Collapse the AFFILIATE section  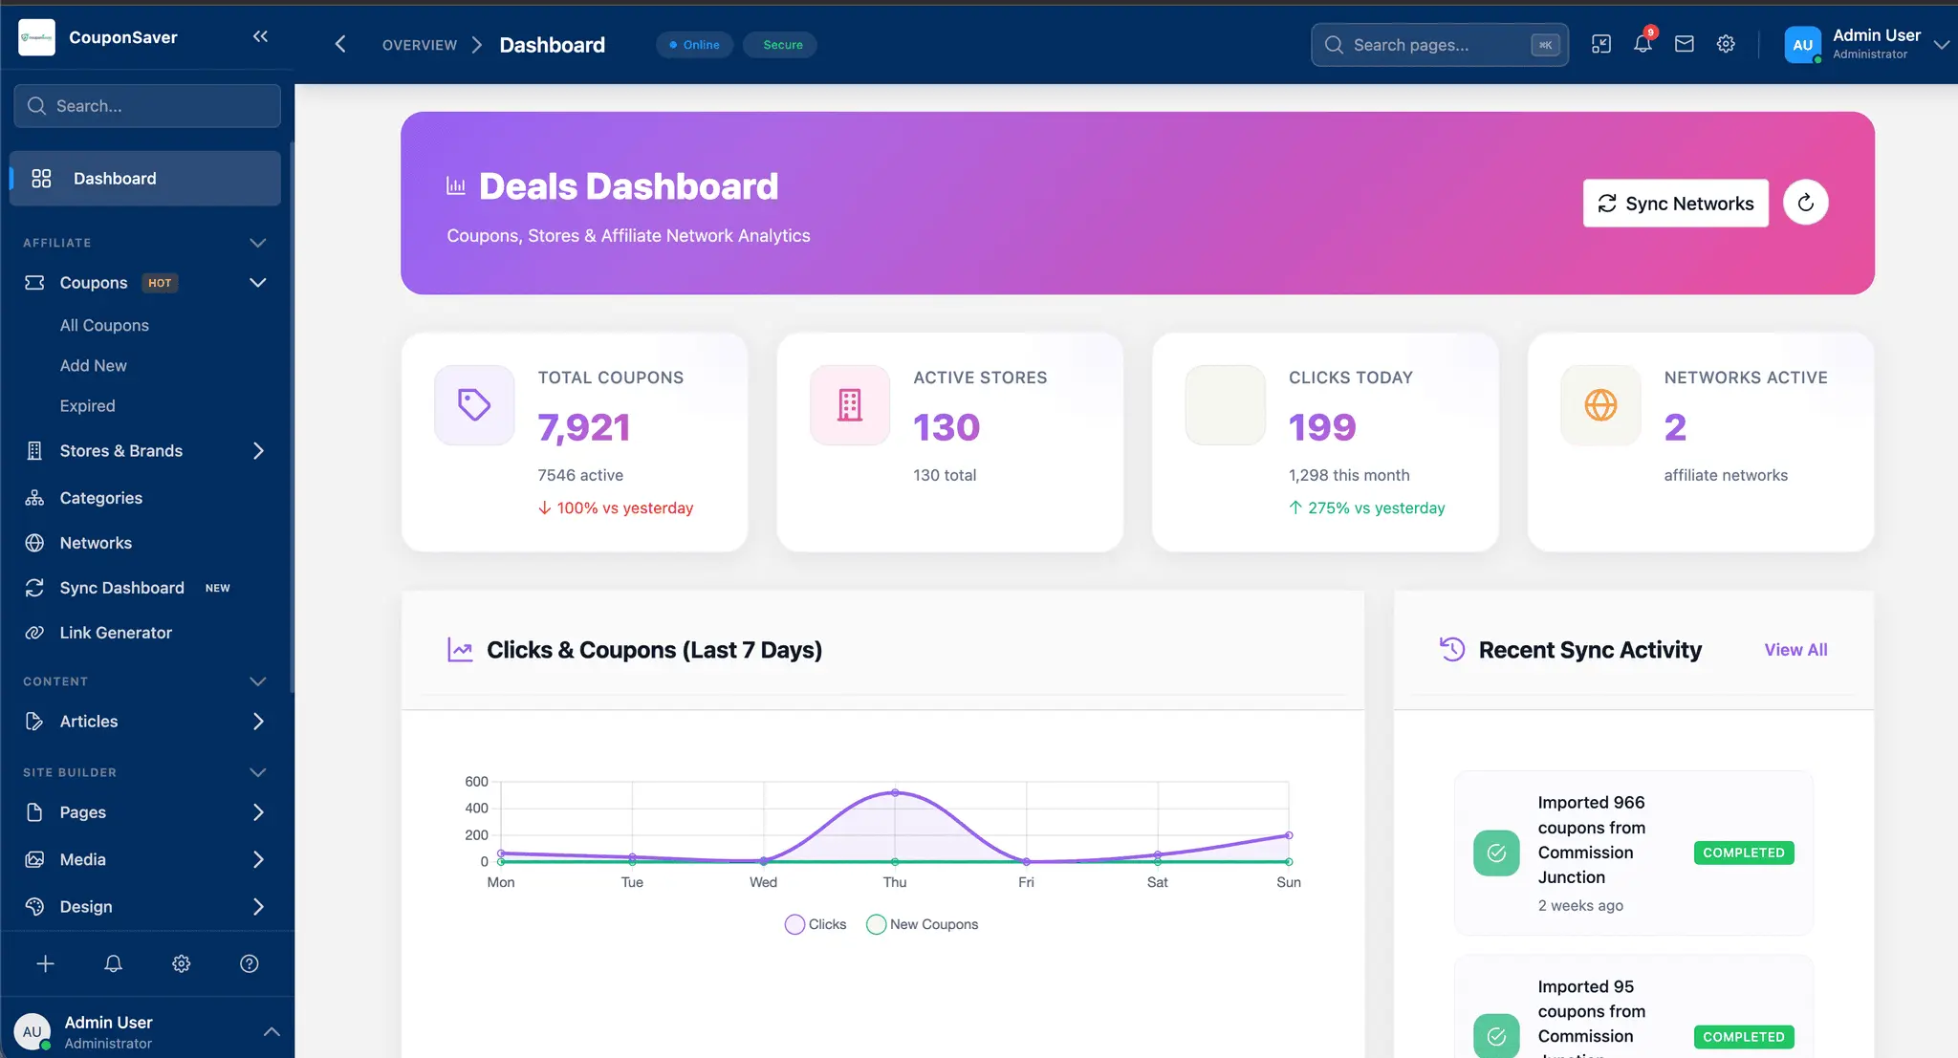[257, 243]
